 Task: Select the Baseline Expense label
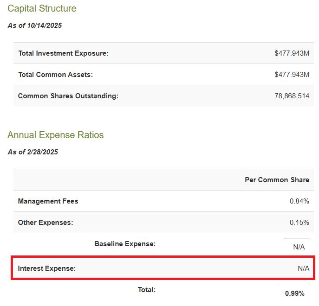[x=125, y=244]
